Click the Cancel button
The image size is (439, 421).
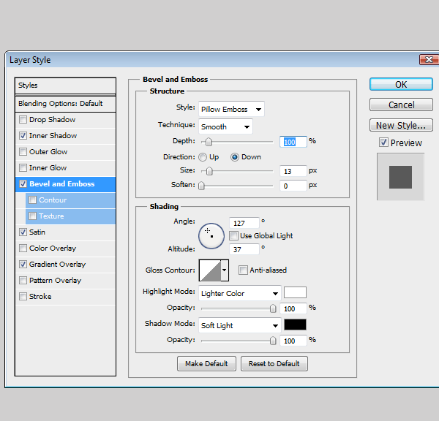pyautogui.click(x=401, y=105)
